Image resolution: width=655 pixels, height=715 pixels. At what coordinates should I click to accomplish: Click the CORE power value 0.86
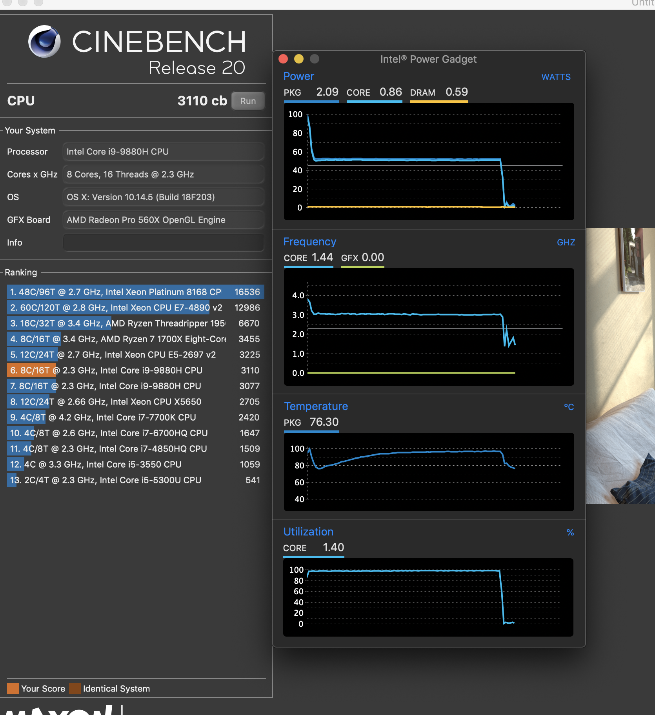[x=391, y=92]
